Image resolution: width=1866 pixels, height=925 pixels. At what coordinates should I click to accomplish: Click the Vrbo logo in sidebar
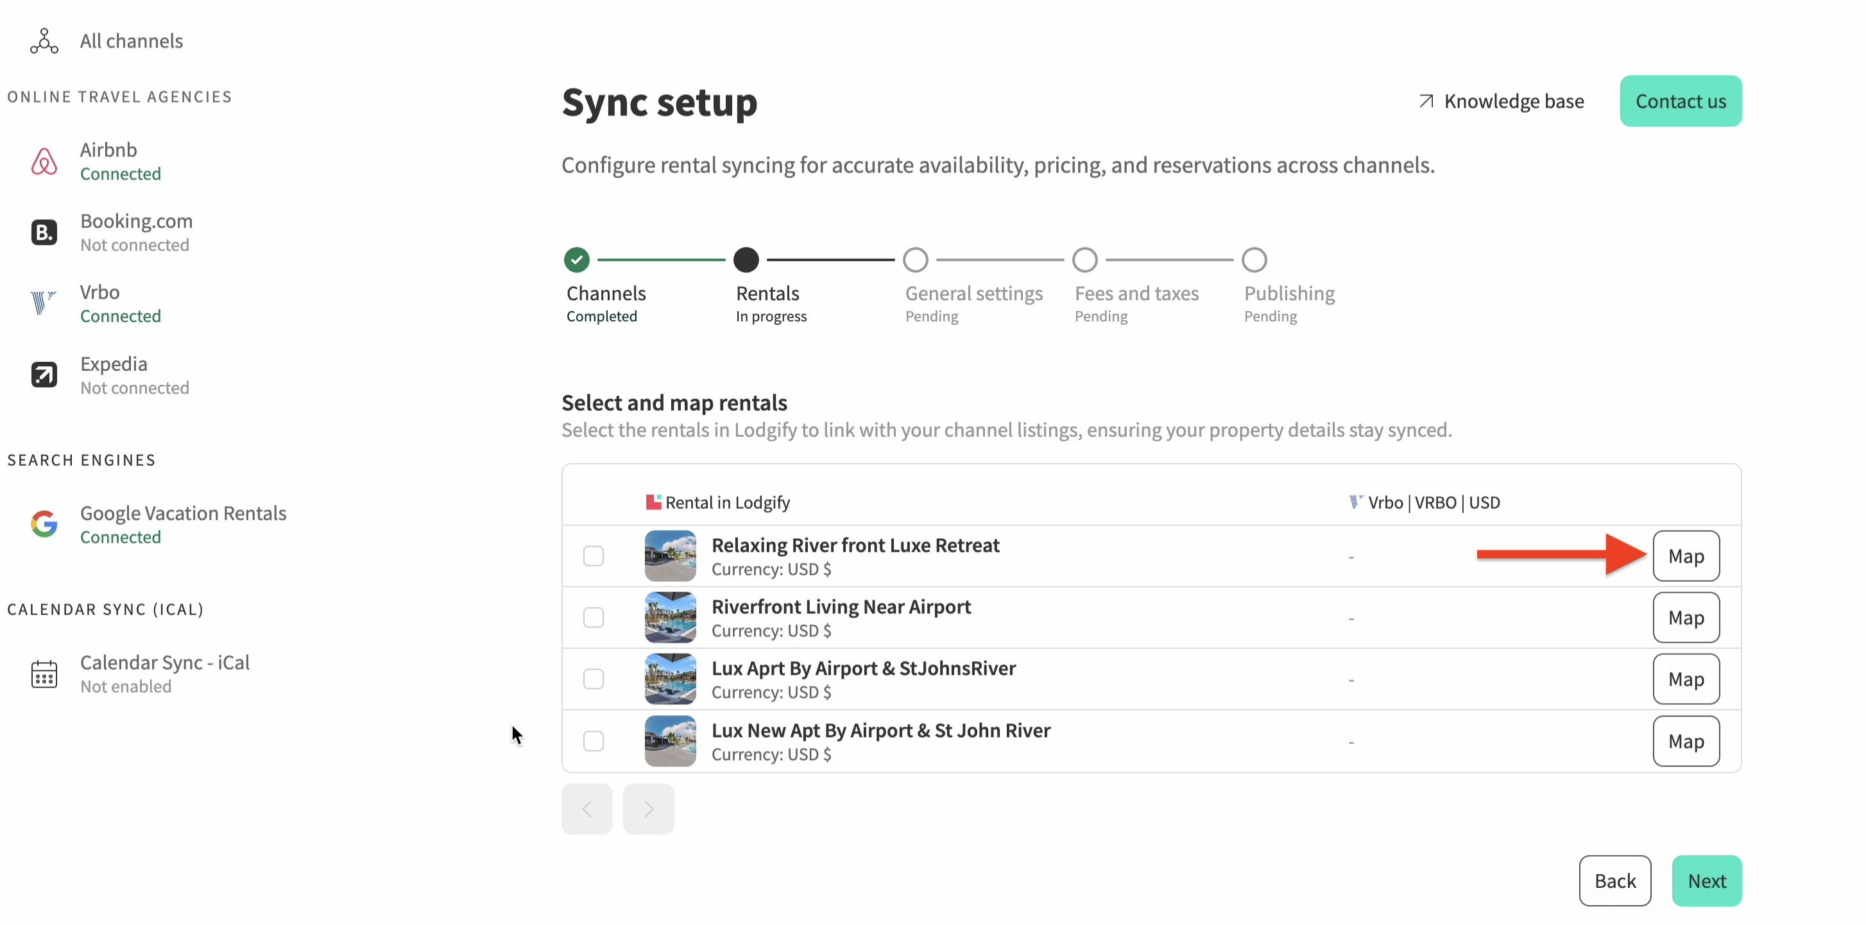pyautogui.click(x=44, y=303)
